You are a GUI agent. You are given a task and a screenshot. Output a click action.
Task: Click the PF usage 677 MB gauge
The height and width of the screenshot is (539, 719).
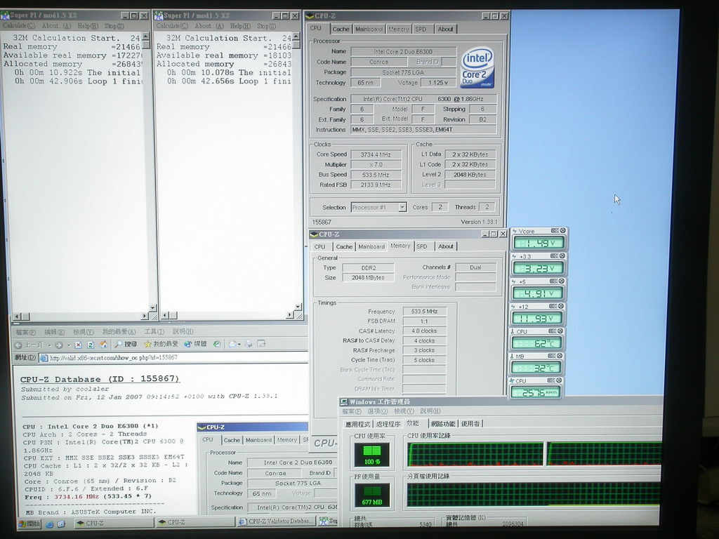[372, 495]
